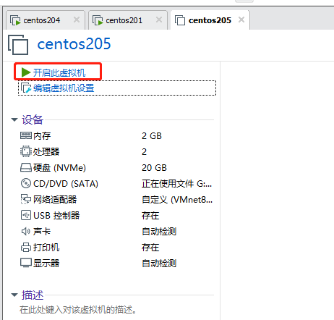Switch to the centos201 tab
Image resolution: width=334 pixels, height=320 pixels.
coord(128,20)
